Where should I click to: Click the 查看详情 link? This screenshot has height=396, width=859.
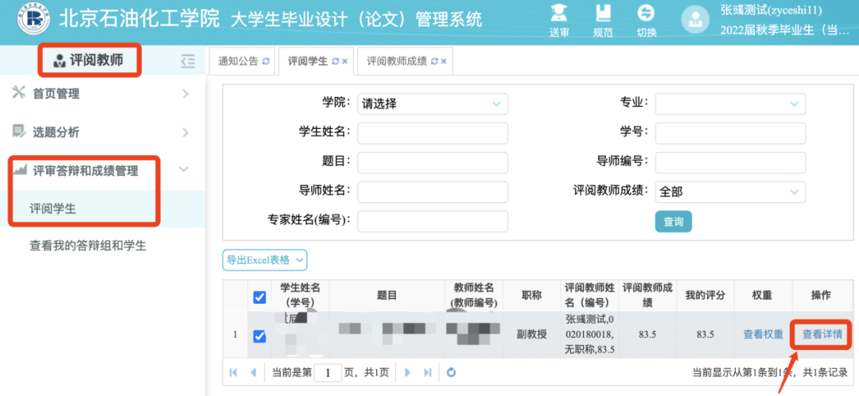tap(822, 335)
